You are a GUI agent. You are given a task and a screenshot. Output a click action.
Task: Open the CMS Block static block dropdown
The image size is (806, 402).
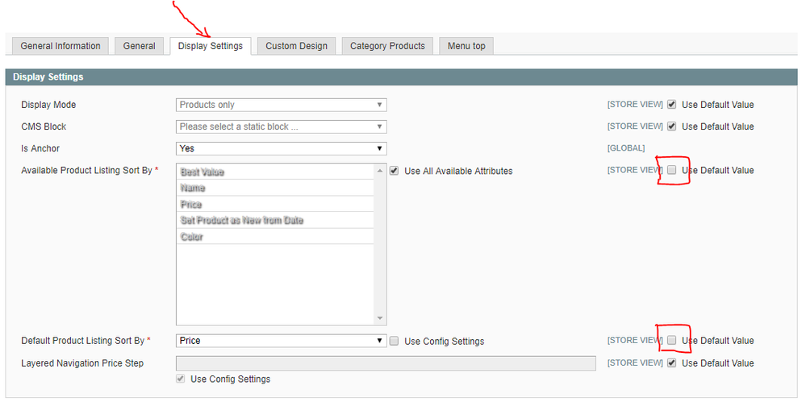click(x=281, y=126)
